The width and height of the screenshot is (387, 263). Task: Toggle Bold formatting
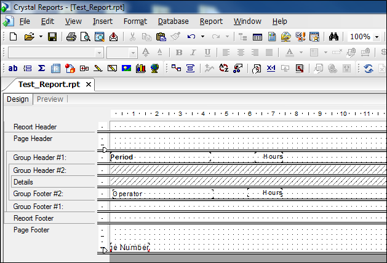tap(179, 52)
